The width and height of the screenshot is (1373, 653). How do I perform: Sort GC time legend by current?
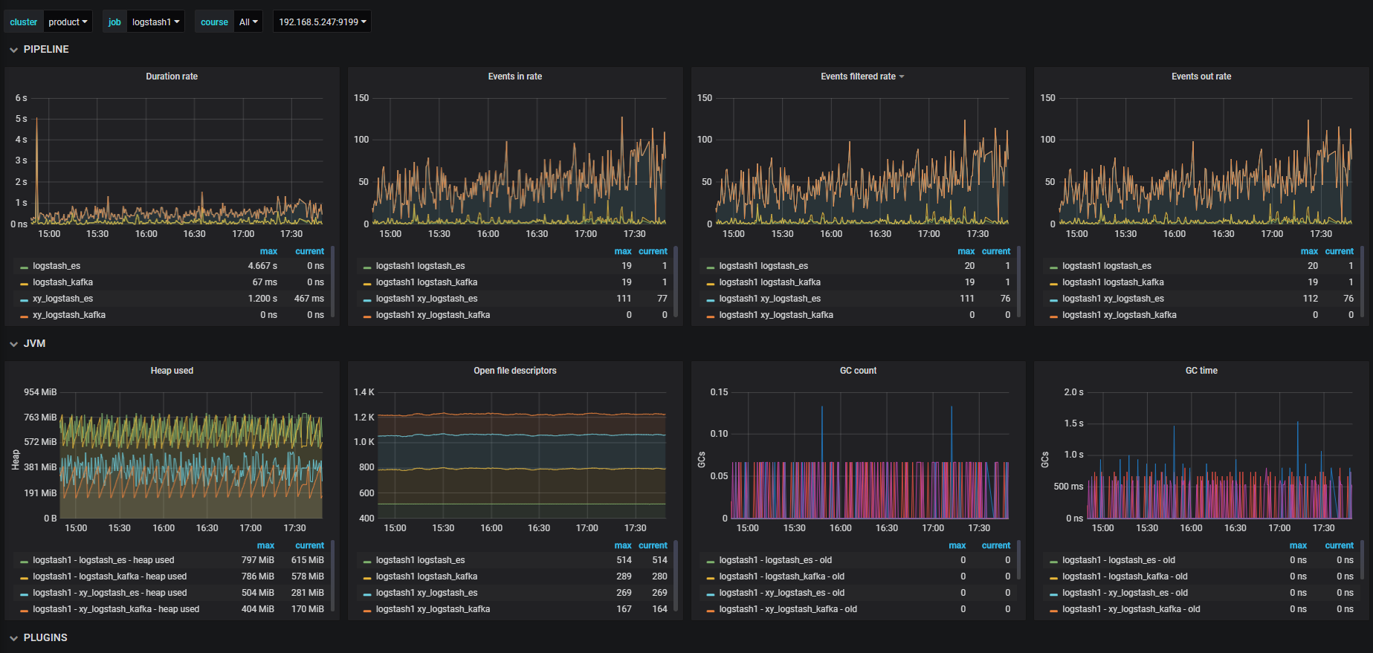tap(1339, 545)
